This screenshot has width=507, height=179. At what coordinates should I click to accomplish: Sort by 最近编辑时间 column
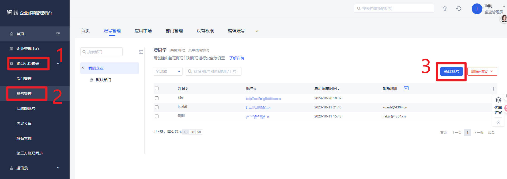tap(327, 88)
